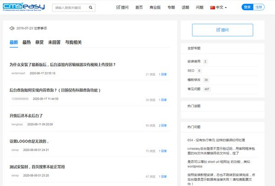275x186 pixels.
Task: Go to 商业版 in the navigation
Action: (155, 8)
